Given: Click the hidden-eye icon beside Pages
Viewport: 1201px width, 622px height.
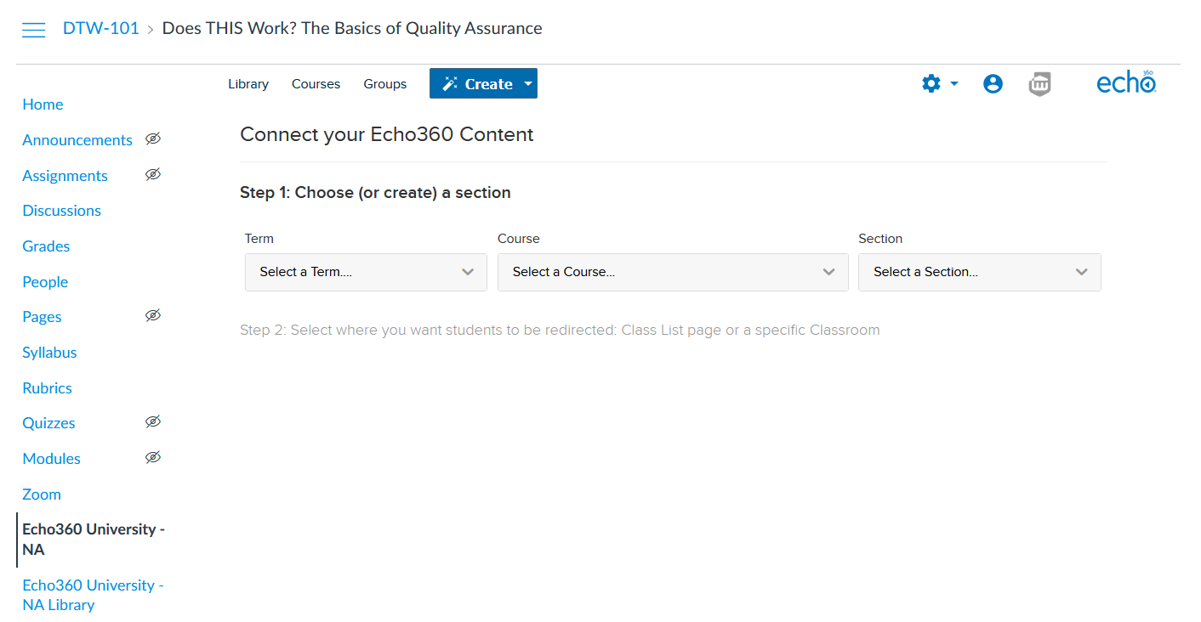Looking at the screenshot, I should click(153, 315).
